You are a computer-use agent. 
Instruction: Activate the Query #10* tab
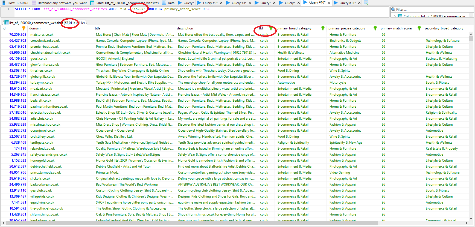click(x=317, y=3)
